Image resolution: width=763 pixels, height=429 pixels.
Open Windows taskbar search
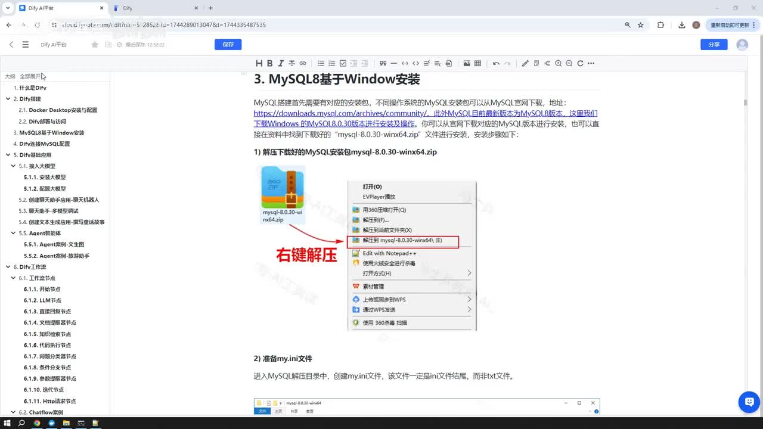click(22, 423)
